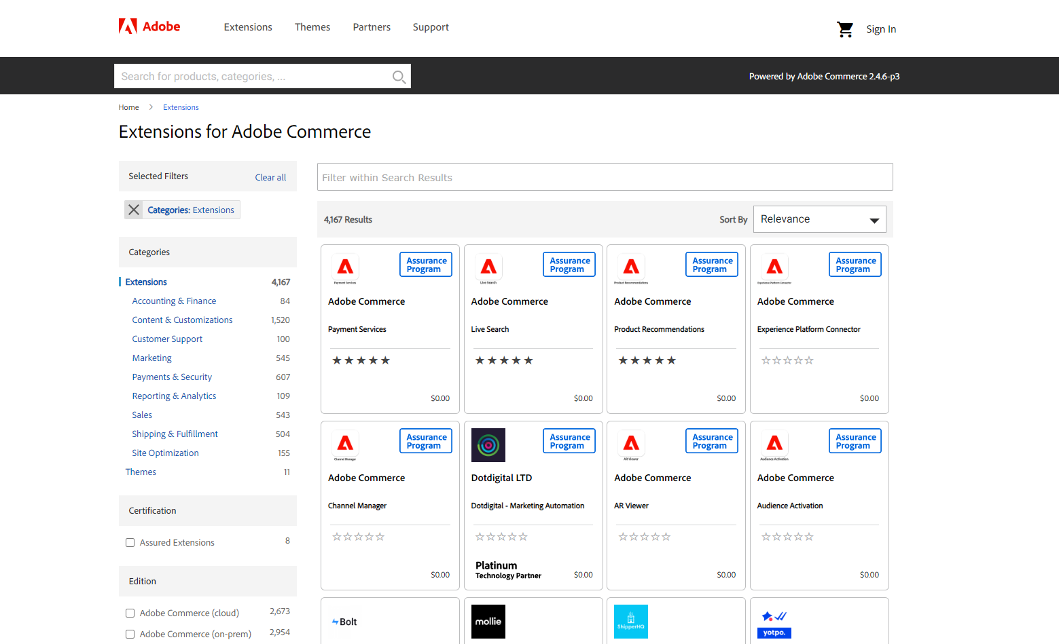
Task: Open the Live Search product title
Action: (x=490, y=329)
